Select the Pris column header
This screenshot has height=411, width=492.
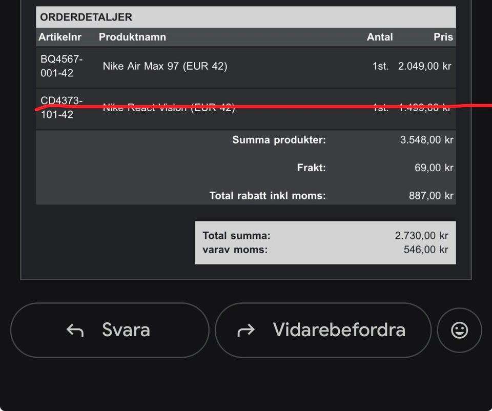click(x=443, y=37)
